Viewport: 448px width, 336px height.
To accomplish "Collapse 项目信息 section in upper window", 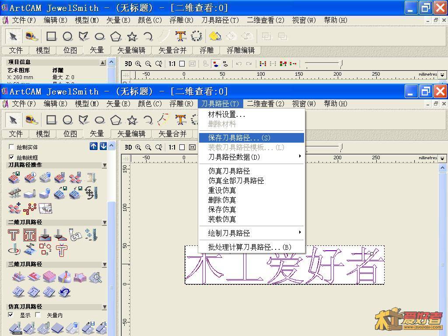I will (102, 62).
